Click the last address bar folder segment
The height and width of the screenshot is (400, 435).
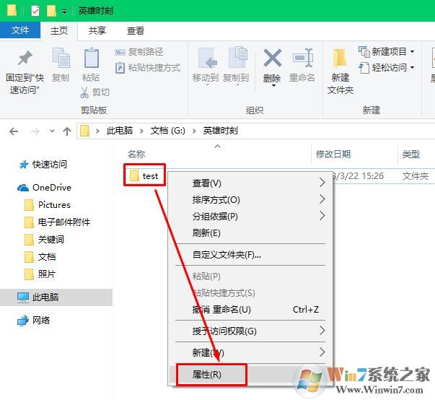click(x=220, y=131)
